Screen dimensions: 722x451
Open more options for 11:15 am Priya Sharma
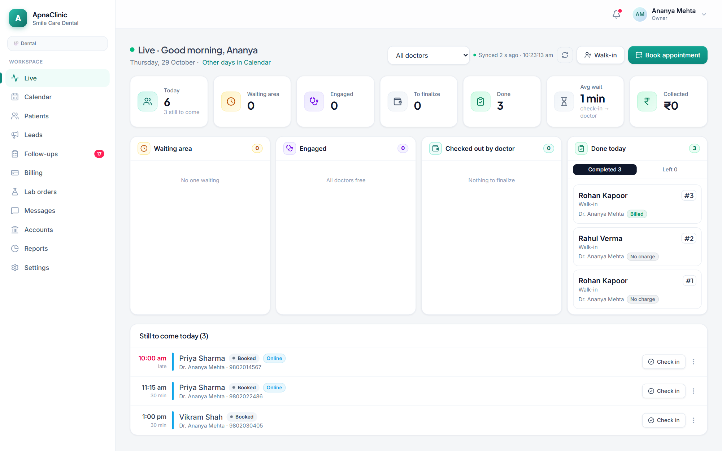[693, 391]
